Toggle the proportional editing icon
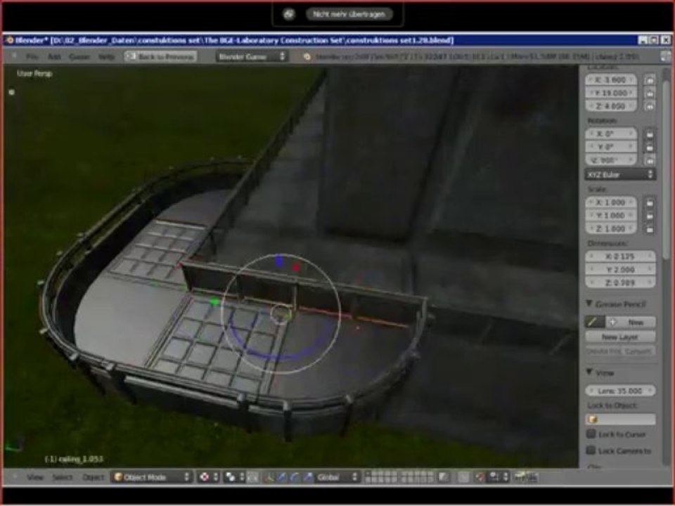The image size is (675, 506). point(463,477)
